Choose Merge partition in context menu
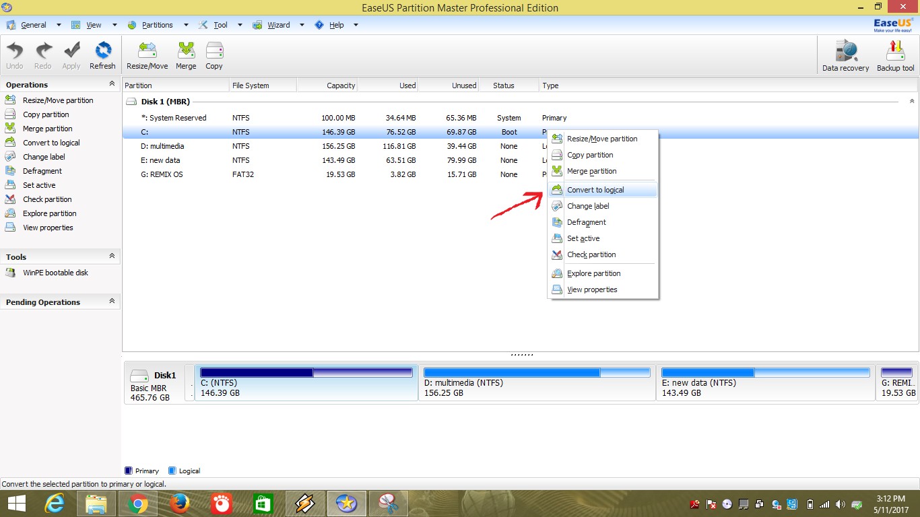Screen dimensions: 920x517 [x=603, y=171]
